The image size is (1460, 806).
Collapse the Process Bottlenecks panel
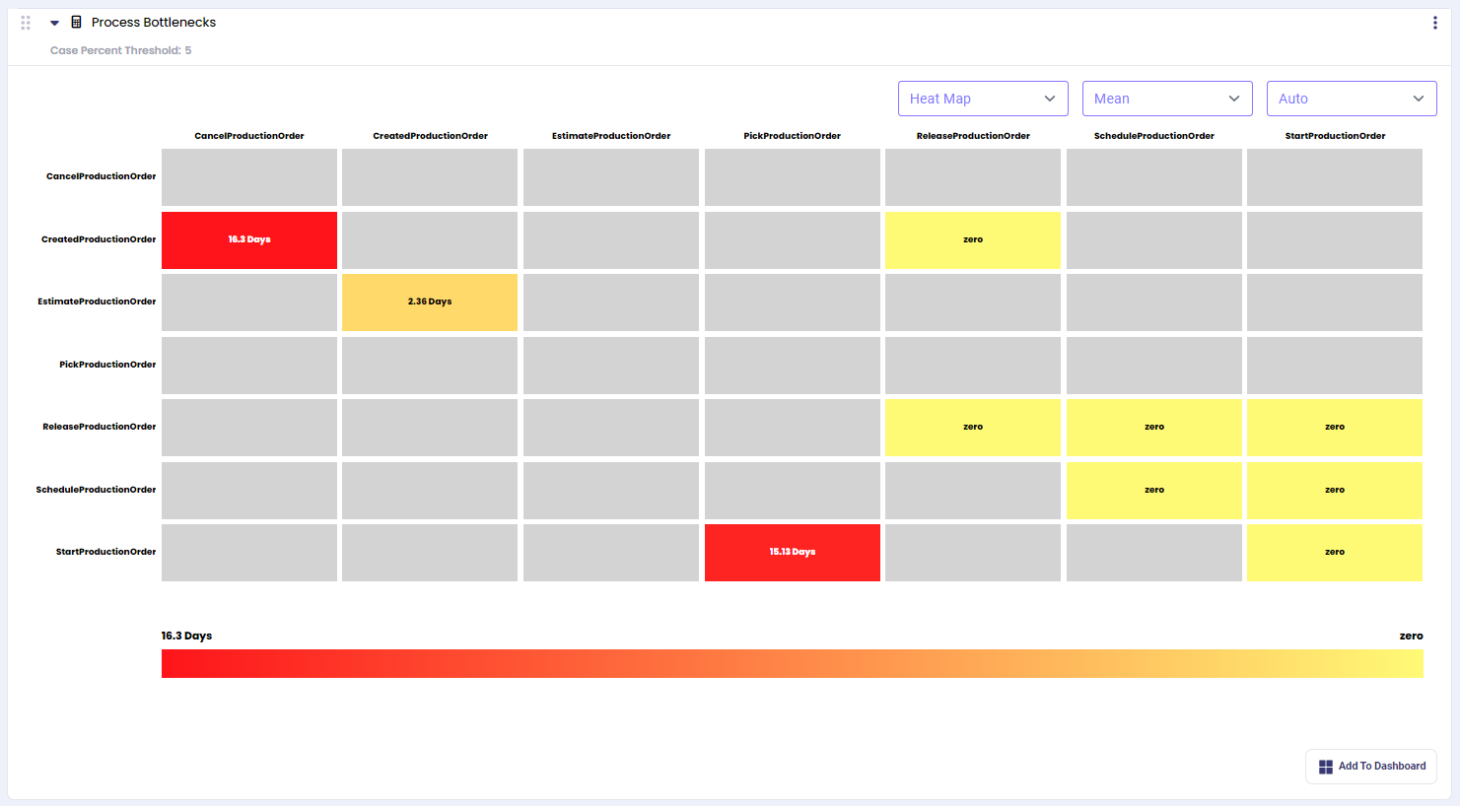click(54, 23)
